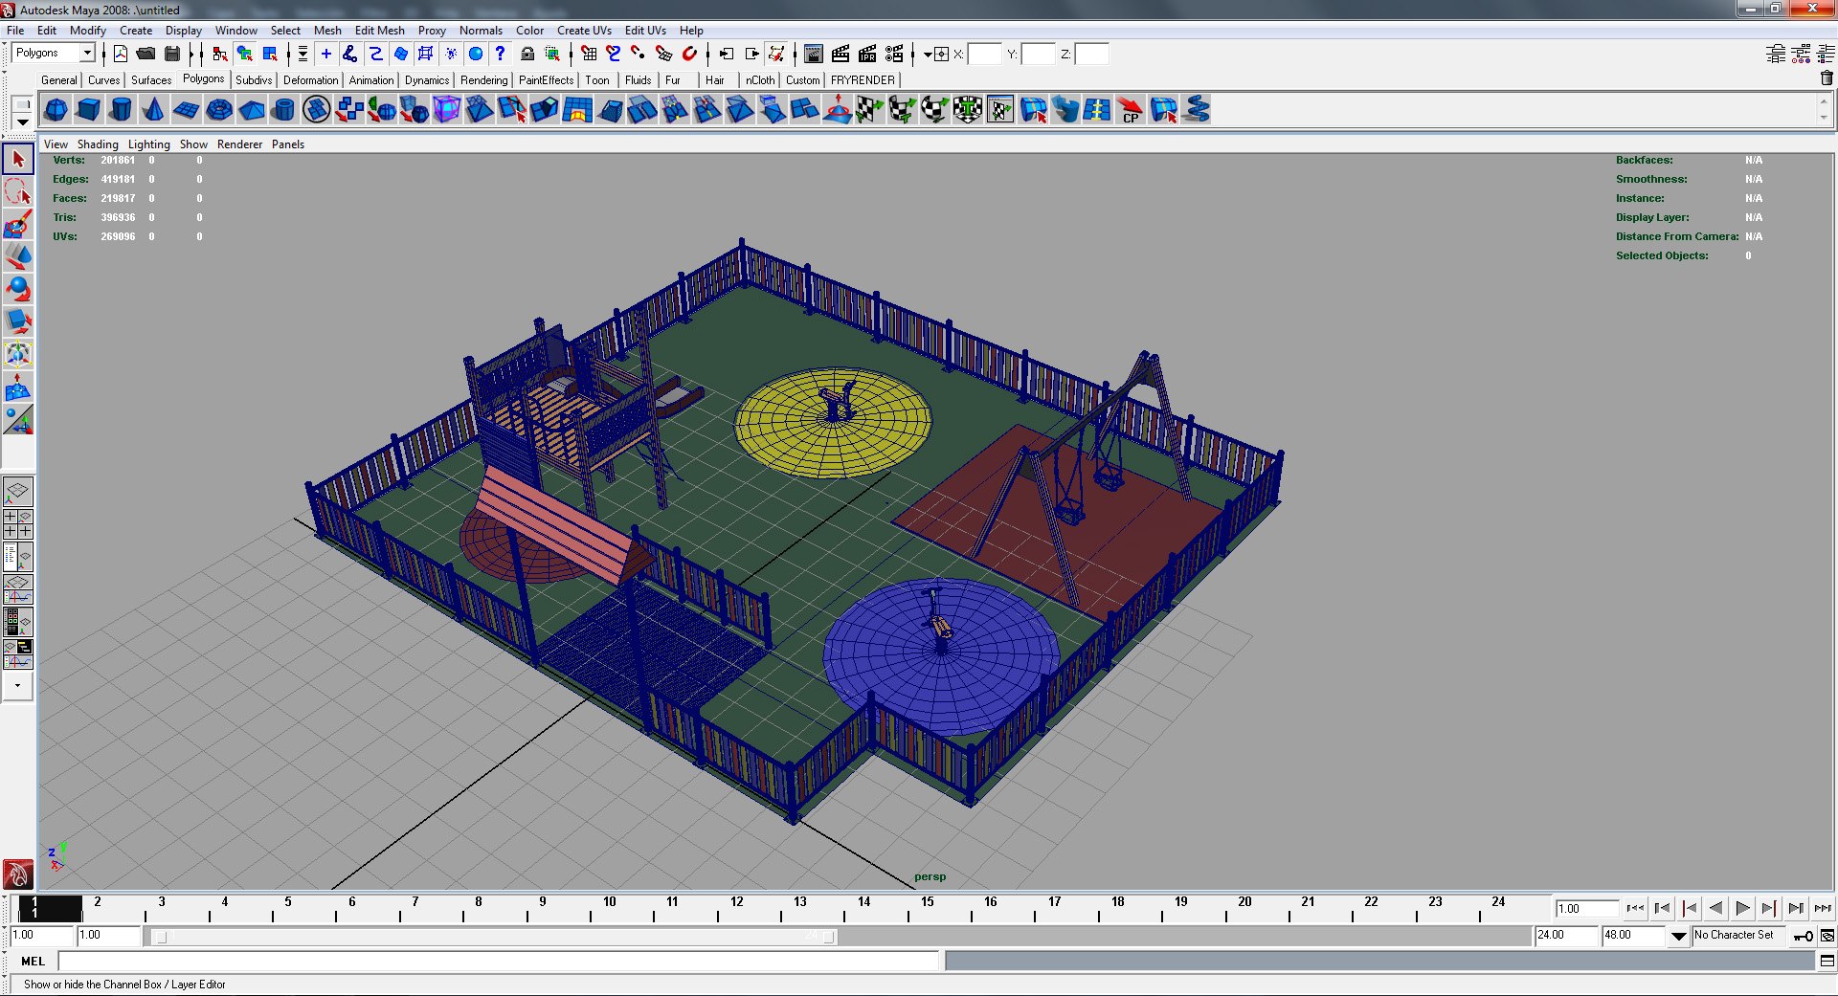The image size is (1838, 996).
Task: Open the Create UVs menu
Action: pos(584,30)
